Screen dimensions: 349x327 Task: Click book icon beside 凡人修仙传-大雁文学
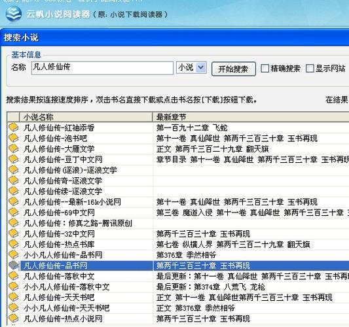(14, 148)
